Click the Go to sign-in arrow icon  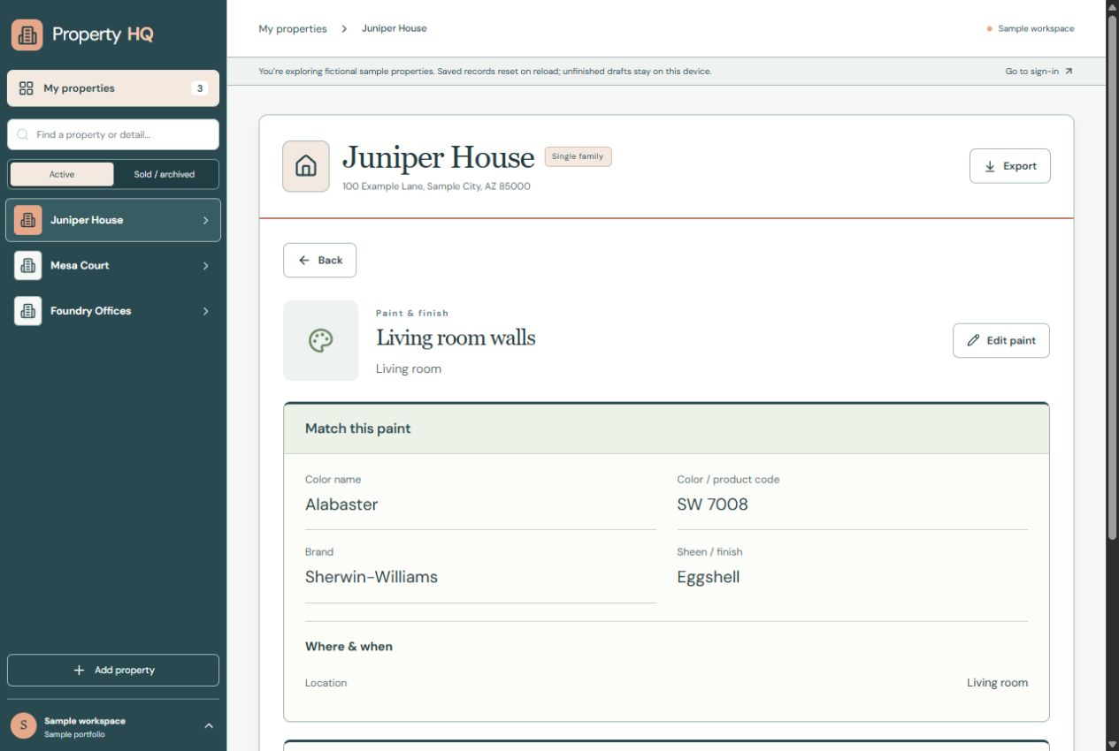[1069, 72]
